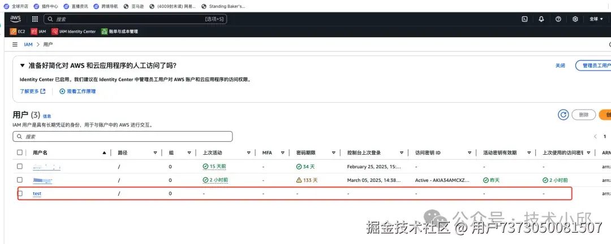Open the 亚马逊 browser bookmark

[134, 6]
